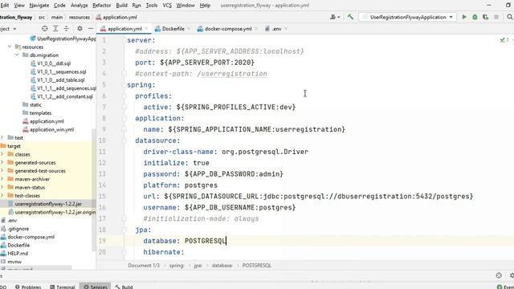514x289 pixels.
Task: Expand the maven-archiver folder
Action: coord(2,179)
